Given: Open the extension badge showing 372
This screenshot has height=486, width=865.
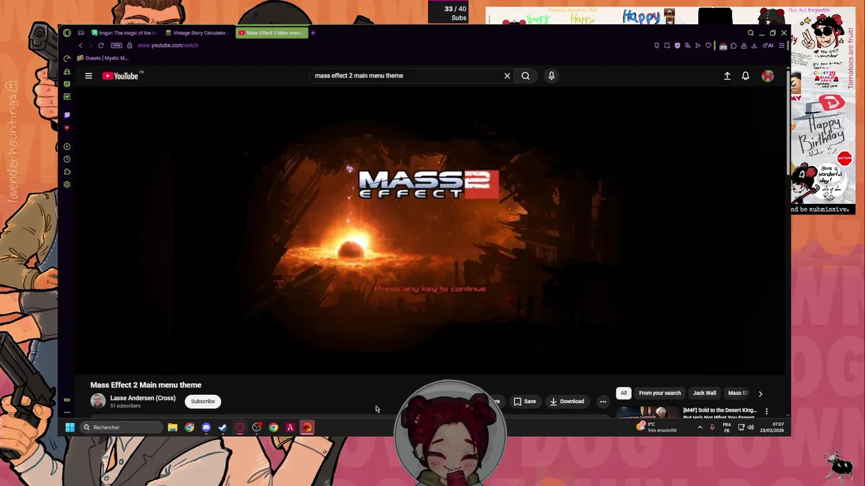Looking at the screenshot, I should coord(723,46).
